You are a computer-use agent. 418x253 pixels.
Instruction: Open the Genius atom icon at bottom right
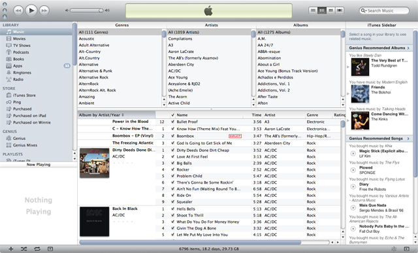point(393,249)
